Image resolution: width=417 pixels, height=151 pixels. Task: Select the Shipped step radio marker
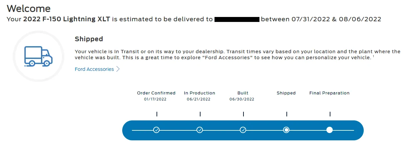coord(286,130)
